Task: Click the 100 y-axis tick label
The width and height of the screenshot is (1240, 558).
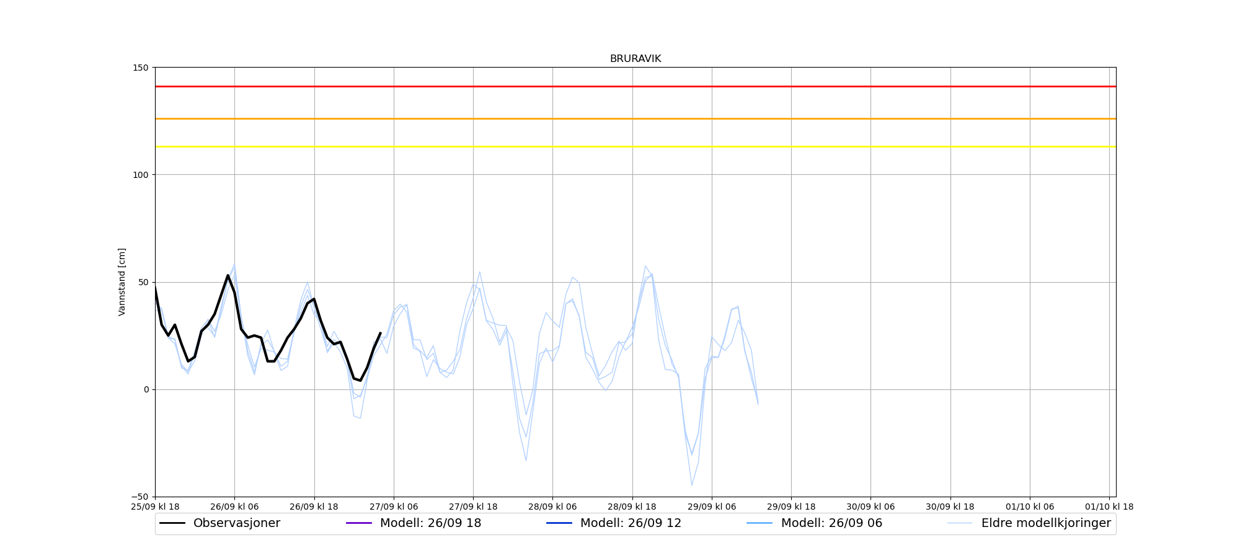Action: [x=141, y=175]
